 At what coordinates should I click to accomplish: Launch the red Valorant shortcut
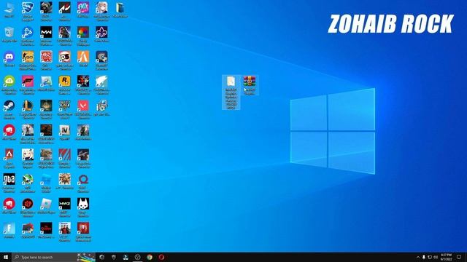[83, 109]
